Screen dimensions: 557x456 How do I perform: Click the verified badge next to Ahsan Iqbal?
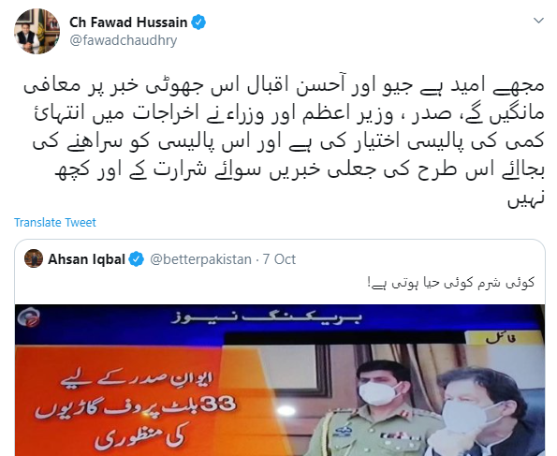(x=136, y=259)
